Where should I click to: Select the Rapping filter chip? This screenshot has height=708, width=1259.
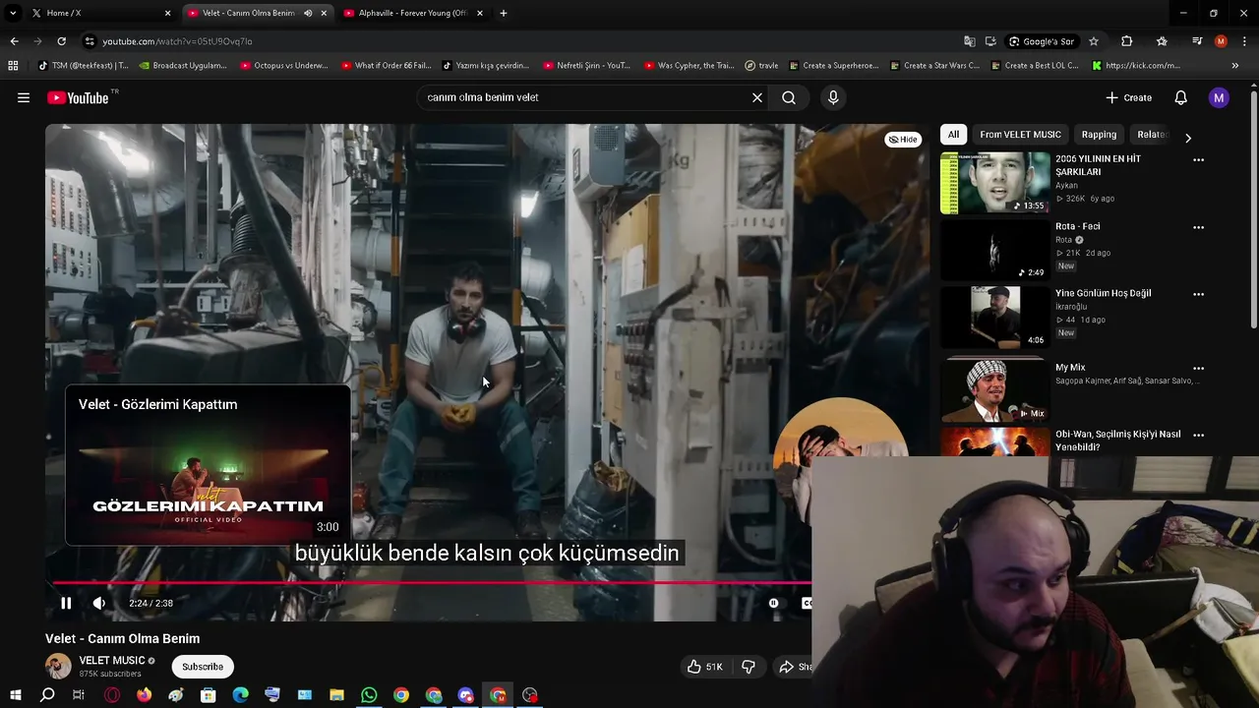coord(1099,135)
